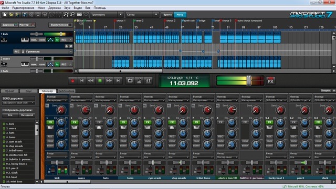This screenshot has height=189, width=336.
Task: Click the +Дорожка add track button
Action: pyautogui.click(x=9, y=25)
